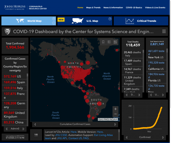Viewport: 171px width, 143px height.
Task: Open the basemap gallery grid icon
Action: 115,42
